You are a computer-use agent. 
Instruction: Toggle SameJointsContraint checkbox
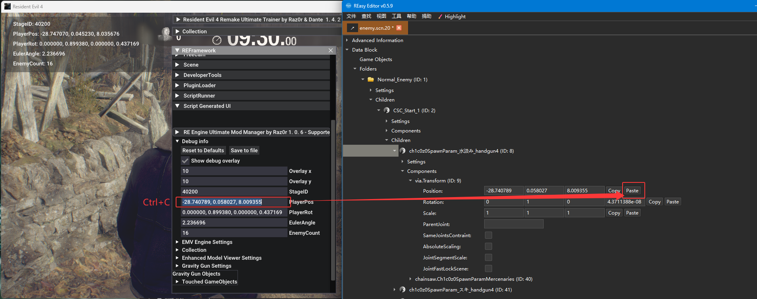489,235
